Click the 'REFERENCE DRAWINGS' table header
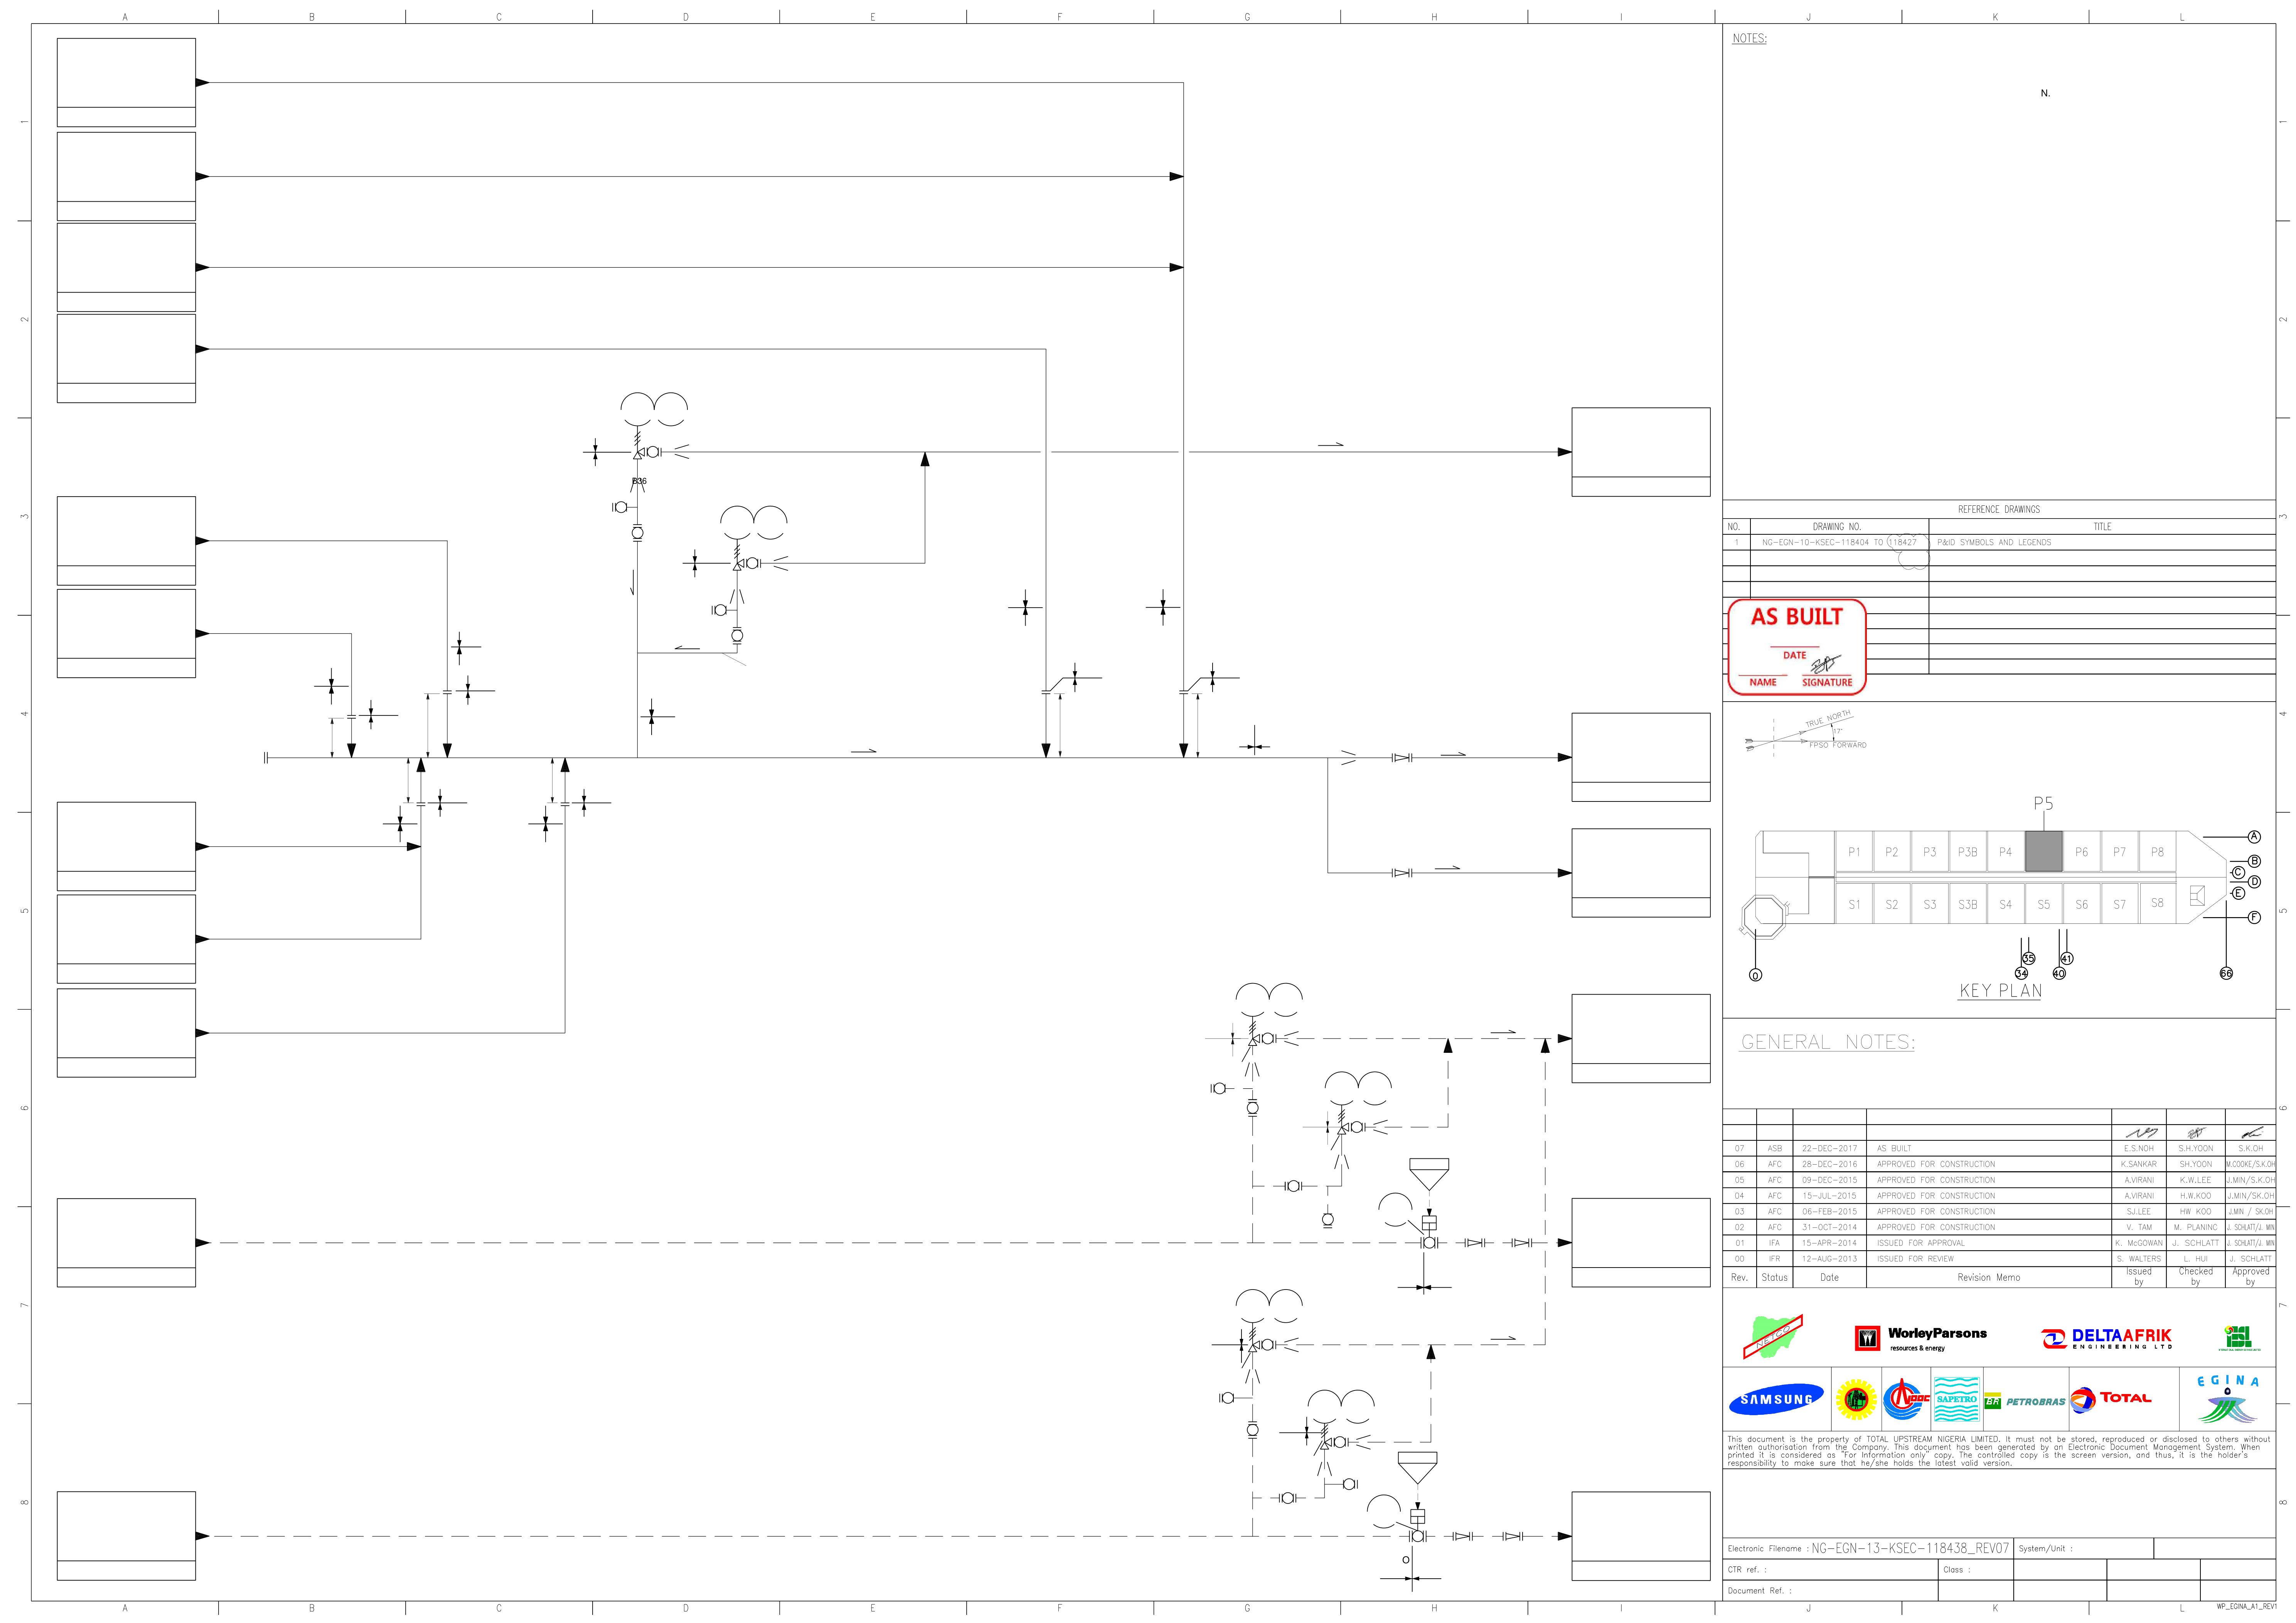The image size is (2296, 1623). pos(1999,510)
